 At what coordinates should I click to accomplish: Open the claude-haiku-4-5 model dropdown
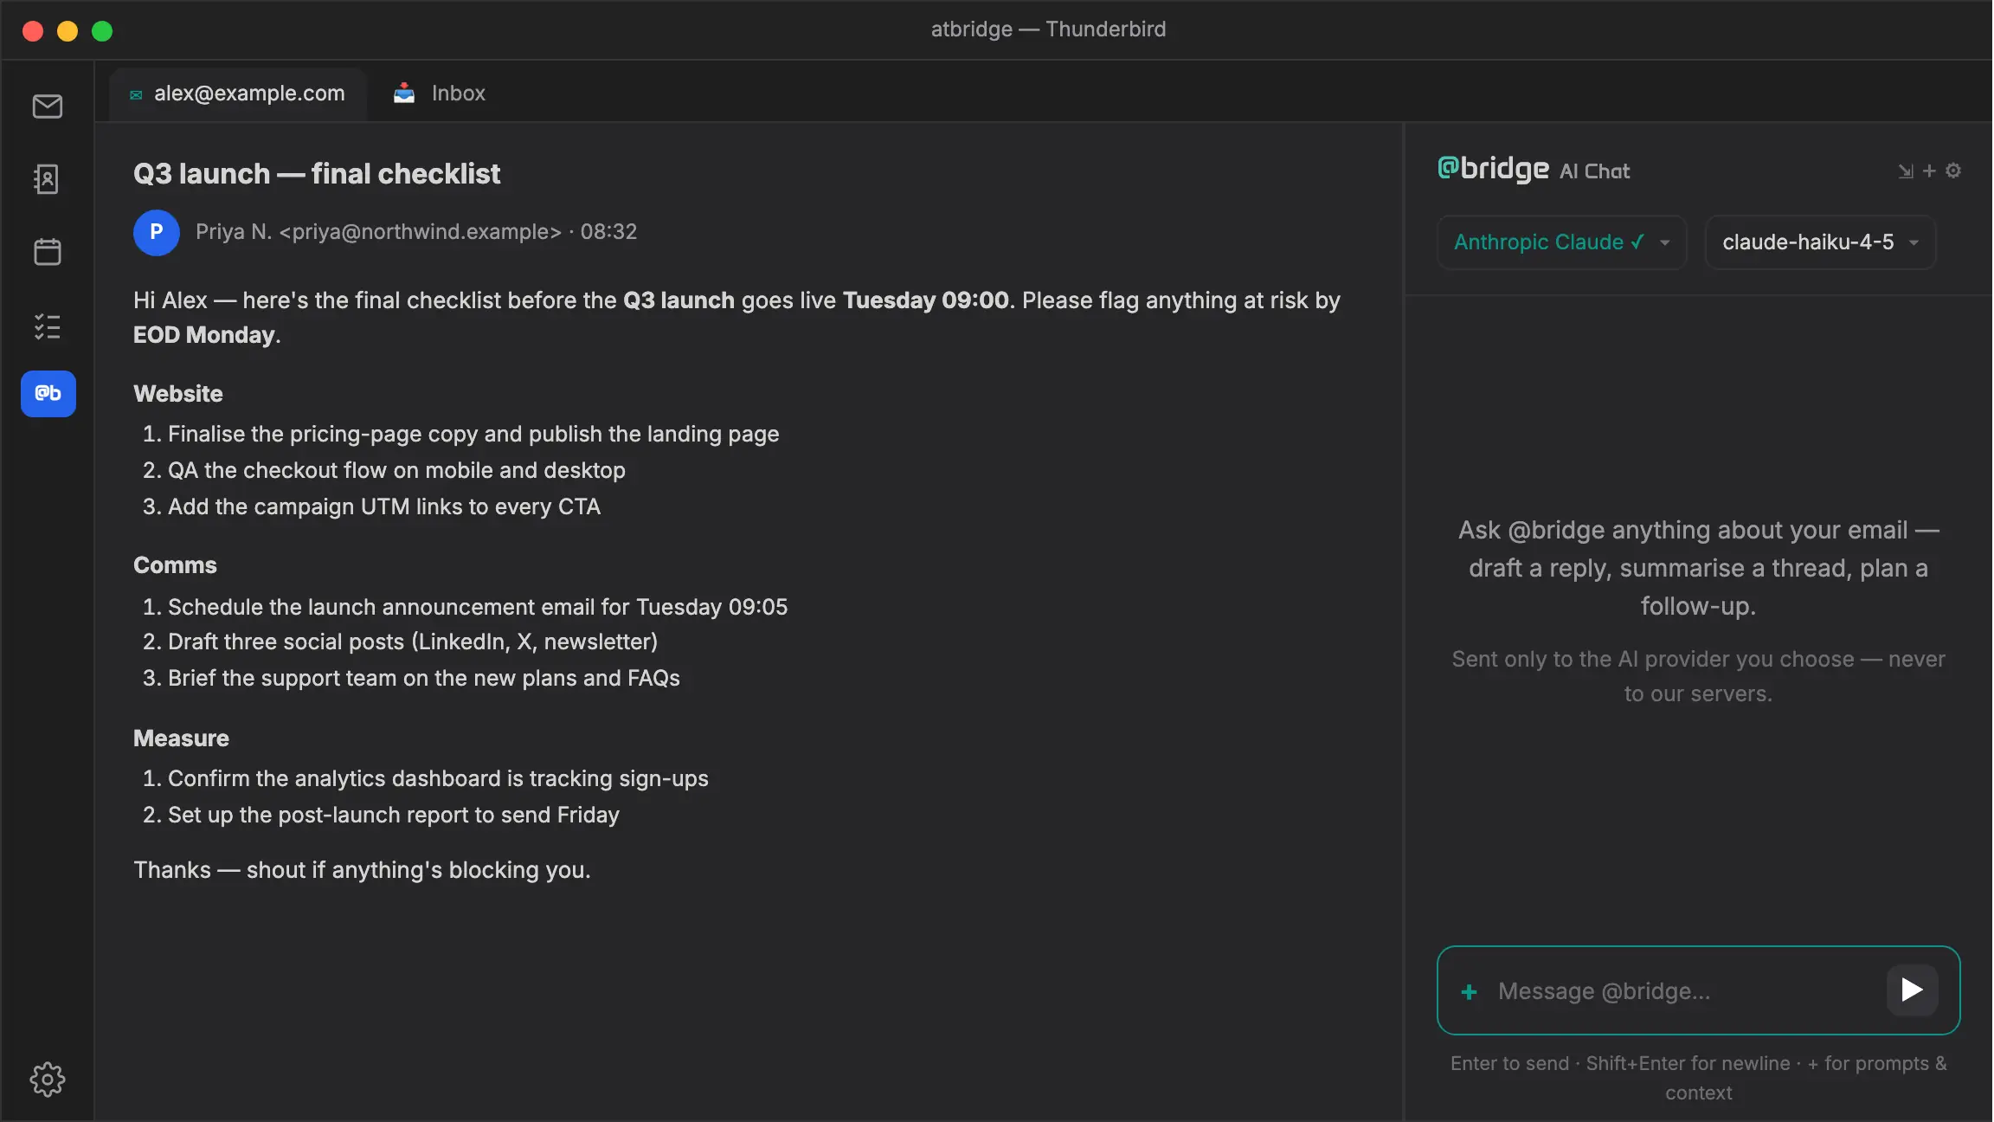(x=1820, y=242)
